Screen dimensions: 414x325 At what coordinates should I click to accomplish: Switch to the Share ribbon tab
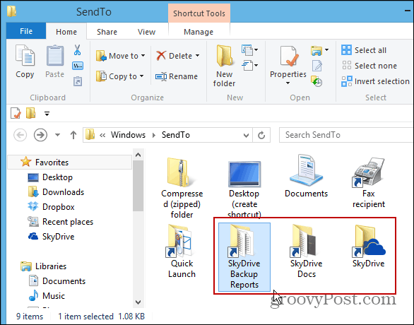(x=107, y=32)
